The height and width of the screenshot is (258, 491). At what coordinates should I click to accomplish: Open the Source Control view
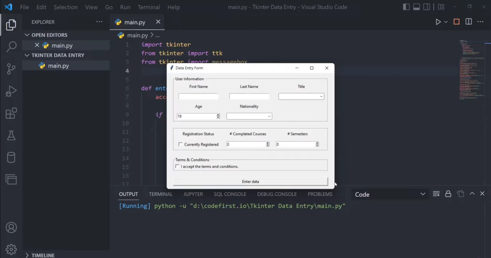(x=11, y=69)
